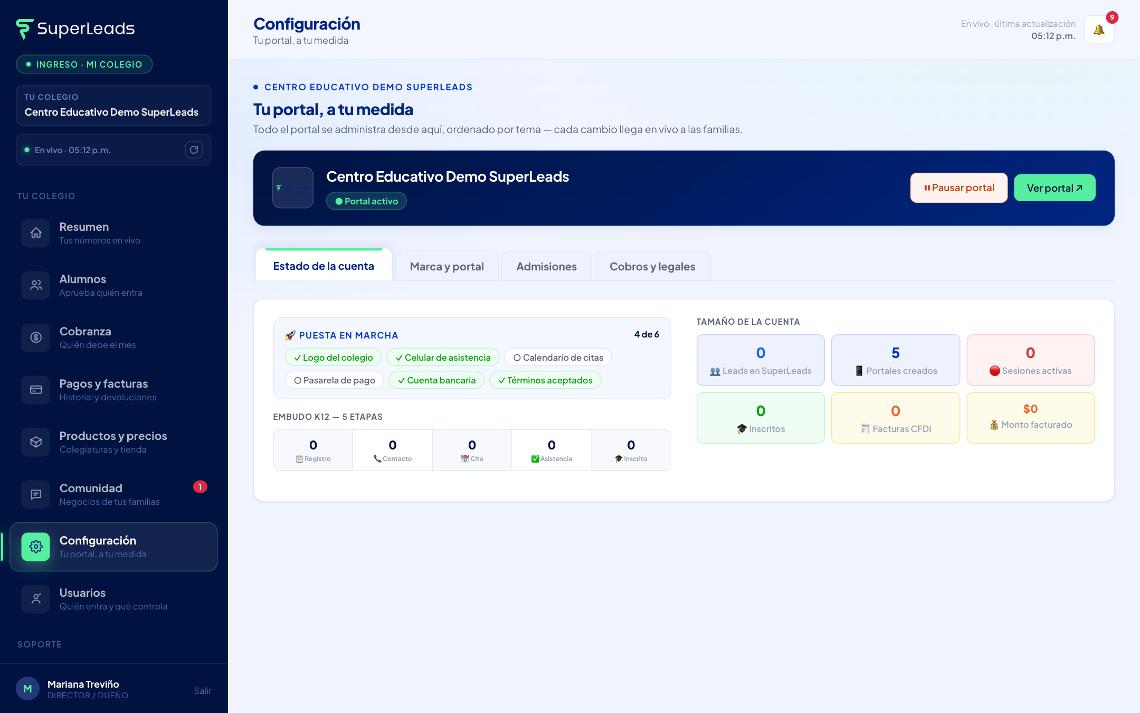Viewport: 1140px width, 713px height.
Task: Click the Comunidad chat icon
Action: 36,494
